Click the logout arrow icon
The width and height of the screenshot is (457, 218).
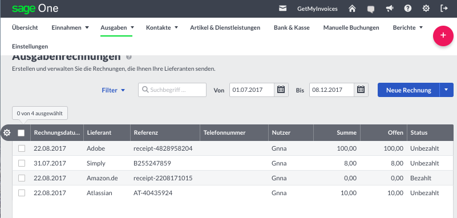(444, 9)
